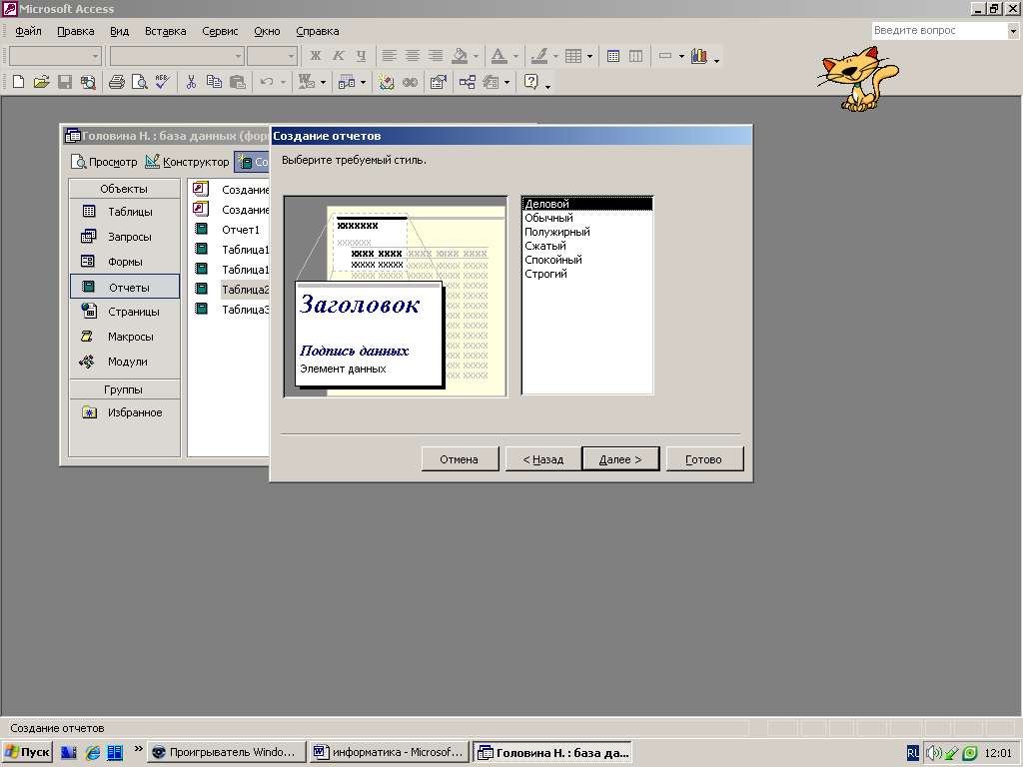Viewport: 1023px width, 767px height.
Task: Finish the wizard with Готово
Action: tap(704, 459)
